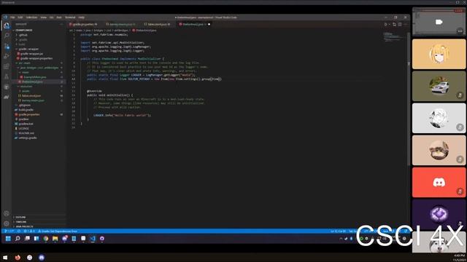This screenshot has height=262, width=467.
Task: Click the Windows Start button in bottom taskbar
Action: (x=5, y=258)
